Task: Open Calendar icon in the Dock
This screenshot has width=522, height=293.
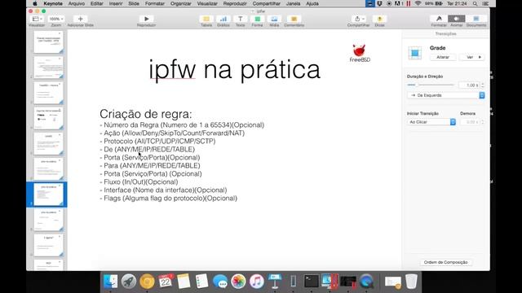Action: click(x=166, y=282)
